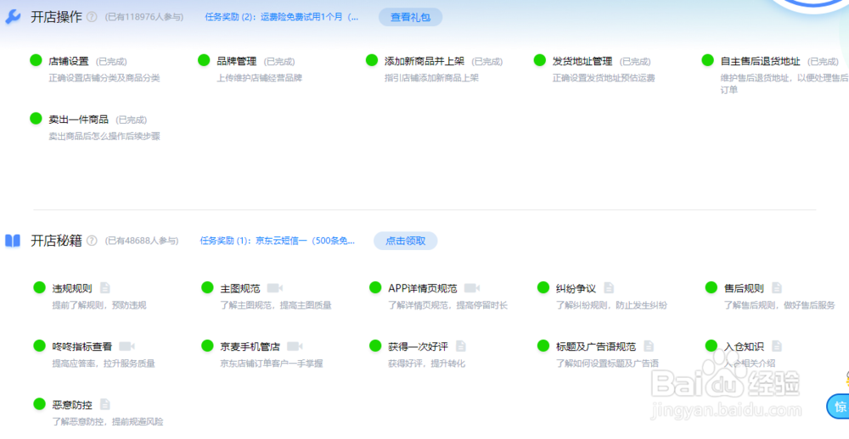Click the blue 惊 floating button
849x439 pixels.
[x=840, y=407]
